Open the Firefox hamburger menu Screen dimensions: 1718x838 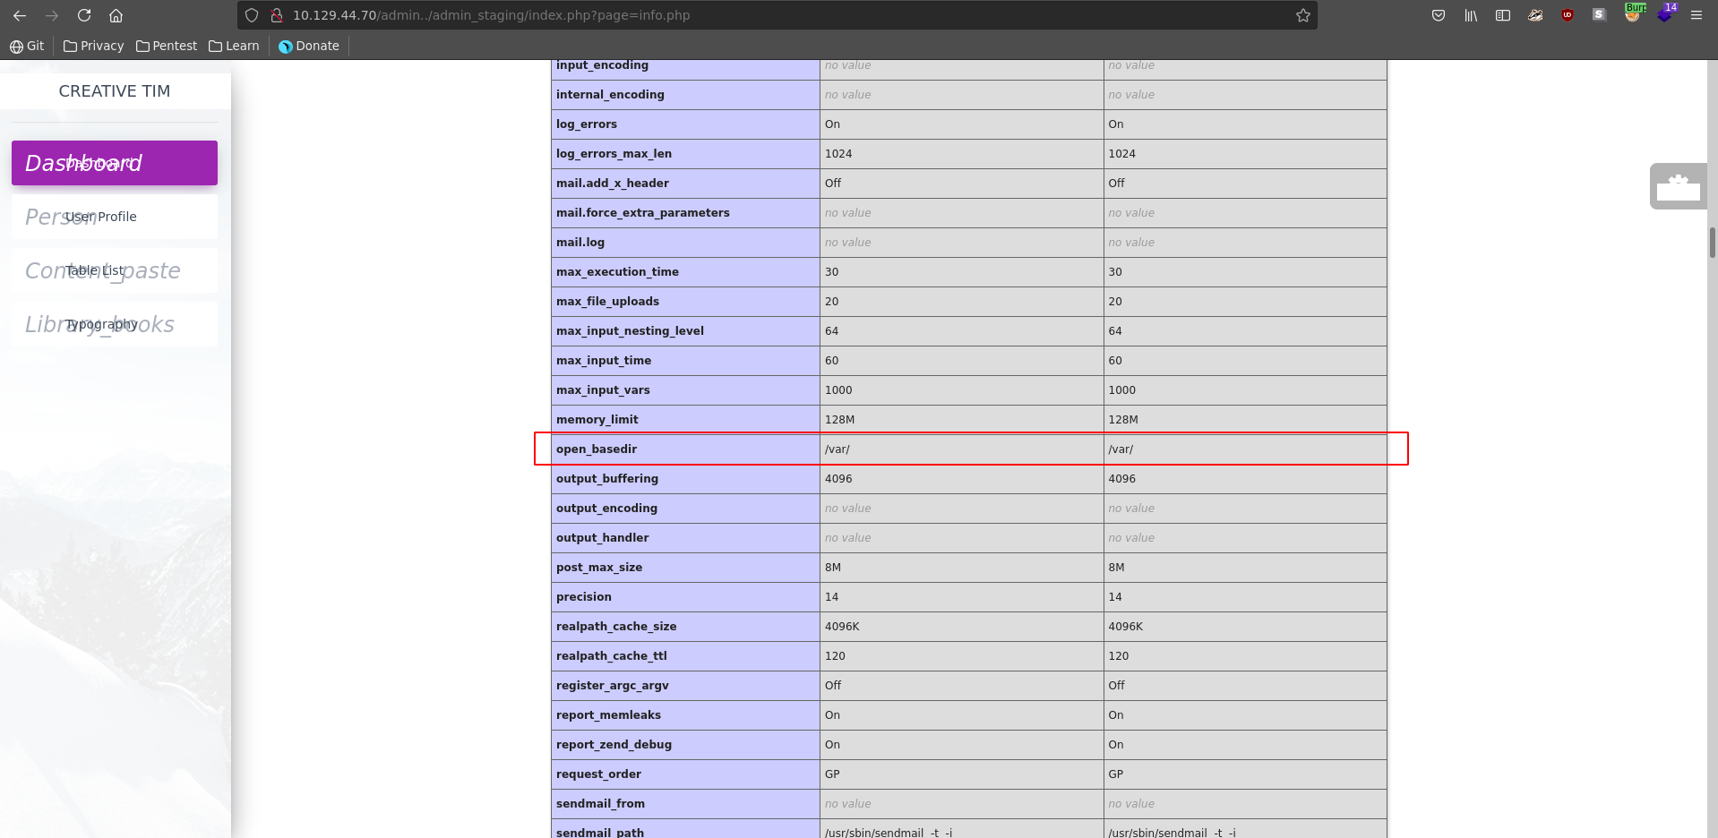point(1697,15)
